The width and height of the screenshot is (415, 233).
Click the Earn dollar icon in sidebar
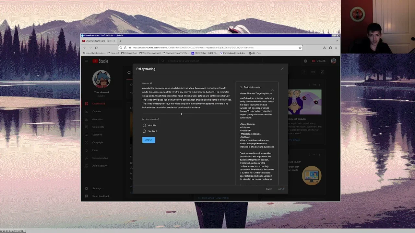(87, 150)
